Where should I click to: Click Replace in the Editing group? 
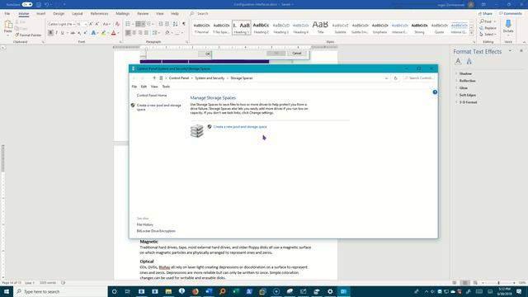point(488,28)
